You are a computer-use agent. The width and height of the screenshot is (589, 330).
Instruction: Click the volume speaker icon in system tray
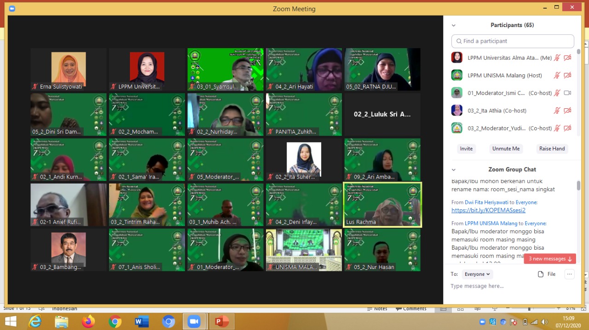pos(545,322)
